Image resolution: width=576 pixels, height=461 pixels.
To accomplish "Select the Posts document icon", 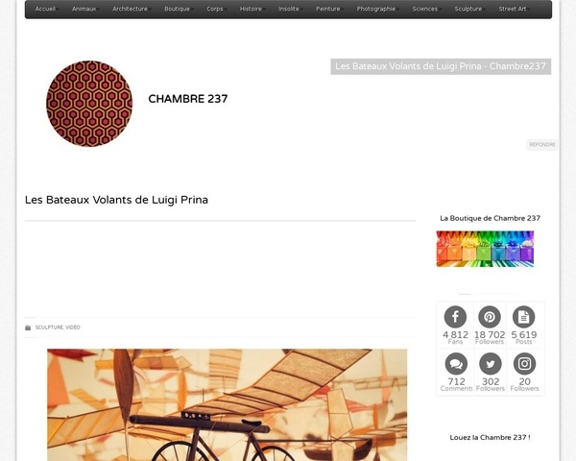I will pos(523,317).
